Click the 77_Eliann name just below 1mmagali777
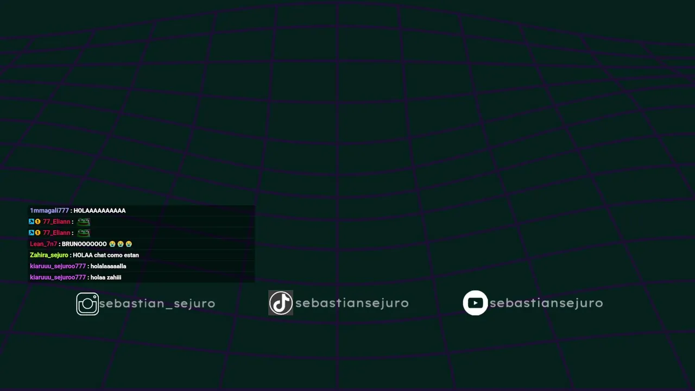The width and height of the screenshot is (695, 391). [x=56, y=222]
